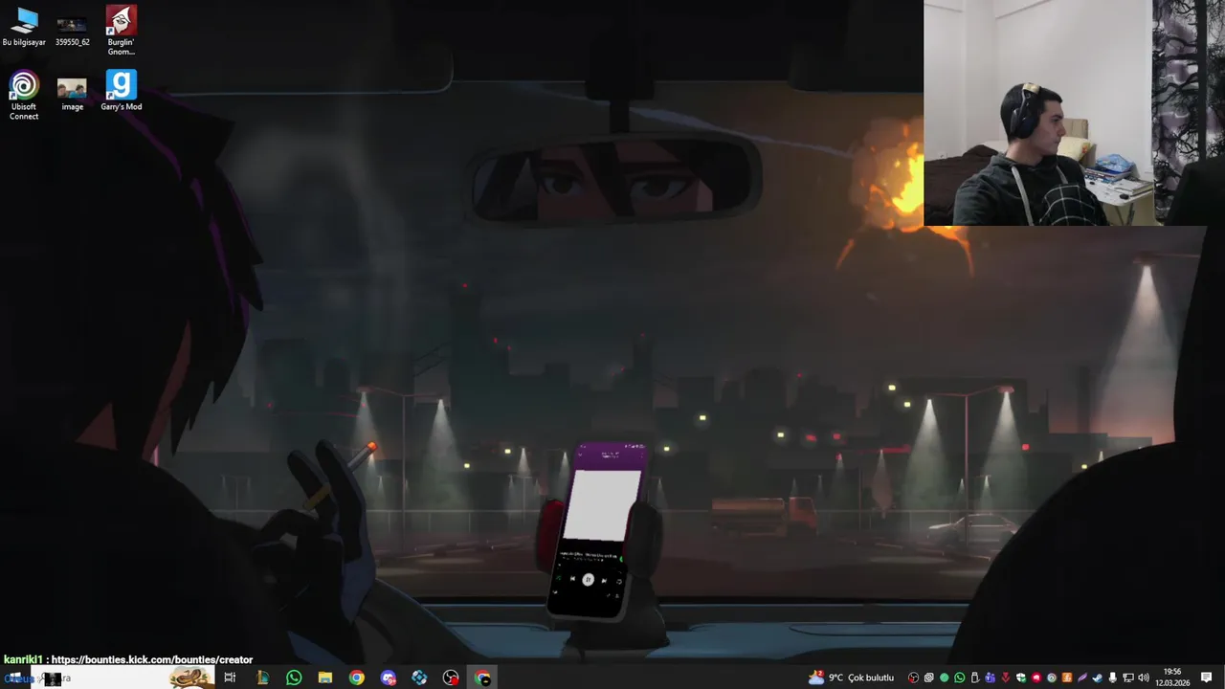Open Windows Security tray icon

[x=1021, y=678]
